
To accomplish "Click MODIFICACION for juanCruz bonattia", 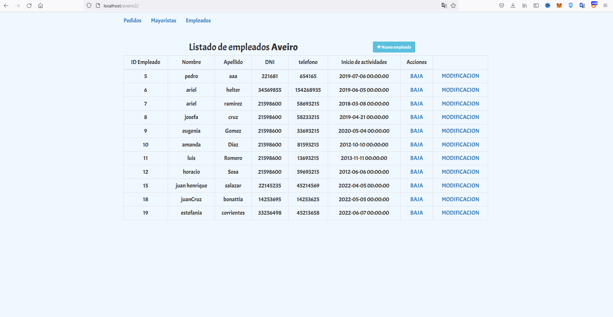I will 460,199.
